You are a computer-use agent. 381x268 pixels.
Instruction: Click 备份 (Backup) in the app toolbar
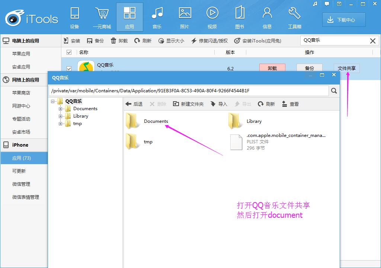pyautogui.click(x=95, y=41)
